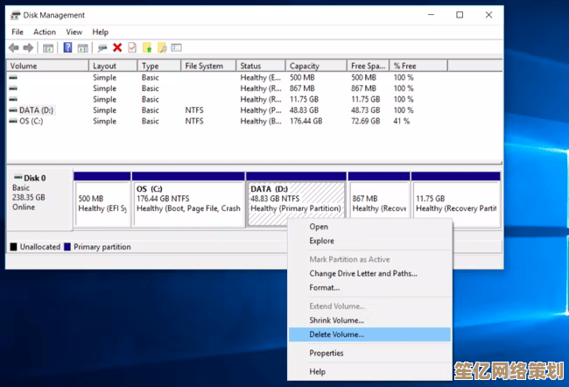
Task: Click the drive icon in the 500 MB volume row
Action: [x=13, y=77]
